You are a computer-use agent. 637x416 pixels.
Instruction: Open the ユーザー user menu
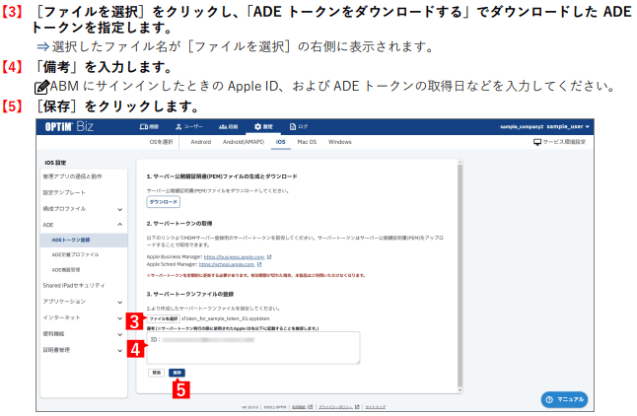click(189, 127)
